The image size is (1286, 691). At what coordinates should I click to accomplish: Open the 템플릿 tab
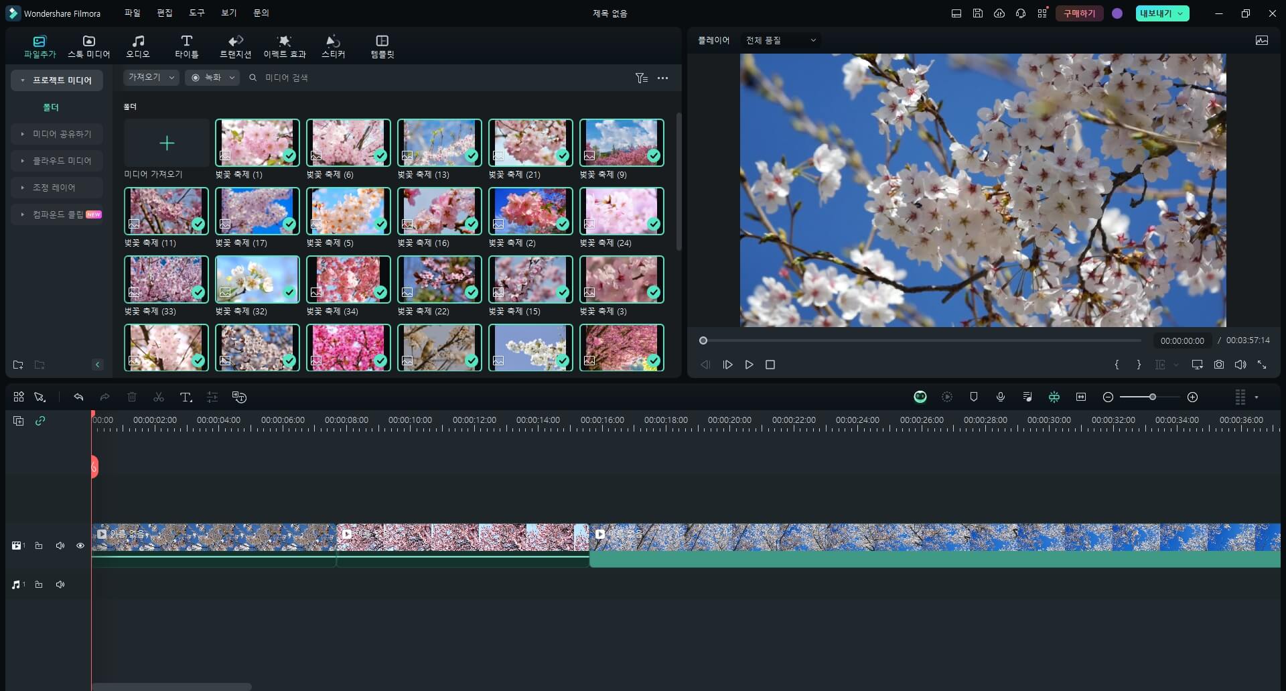(x=382, y=46)
